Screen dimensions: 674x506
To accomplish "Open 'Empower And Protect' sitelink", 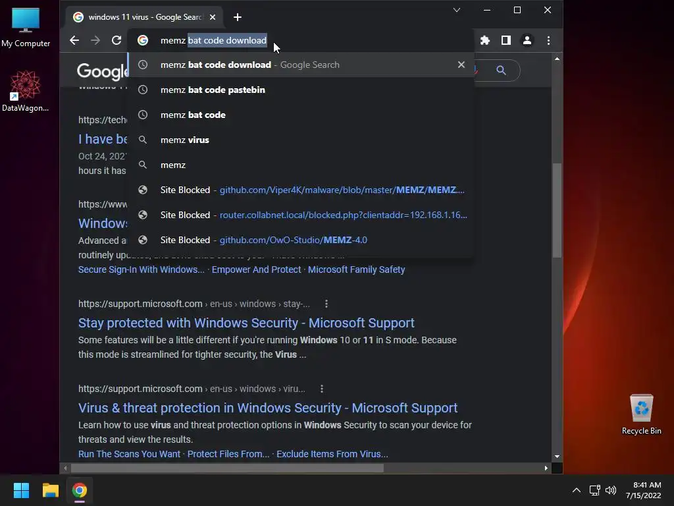I will pos(256,269).
